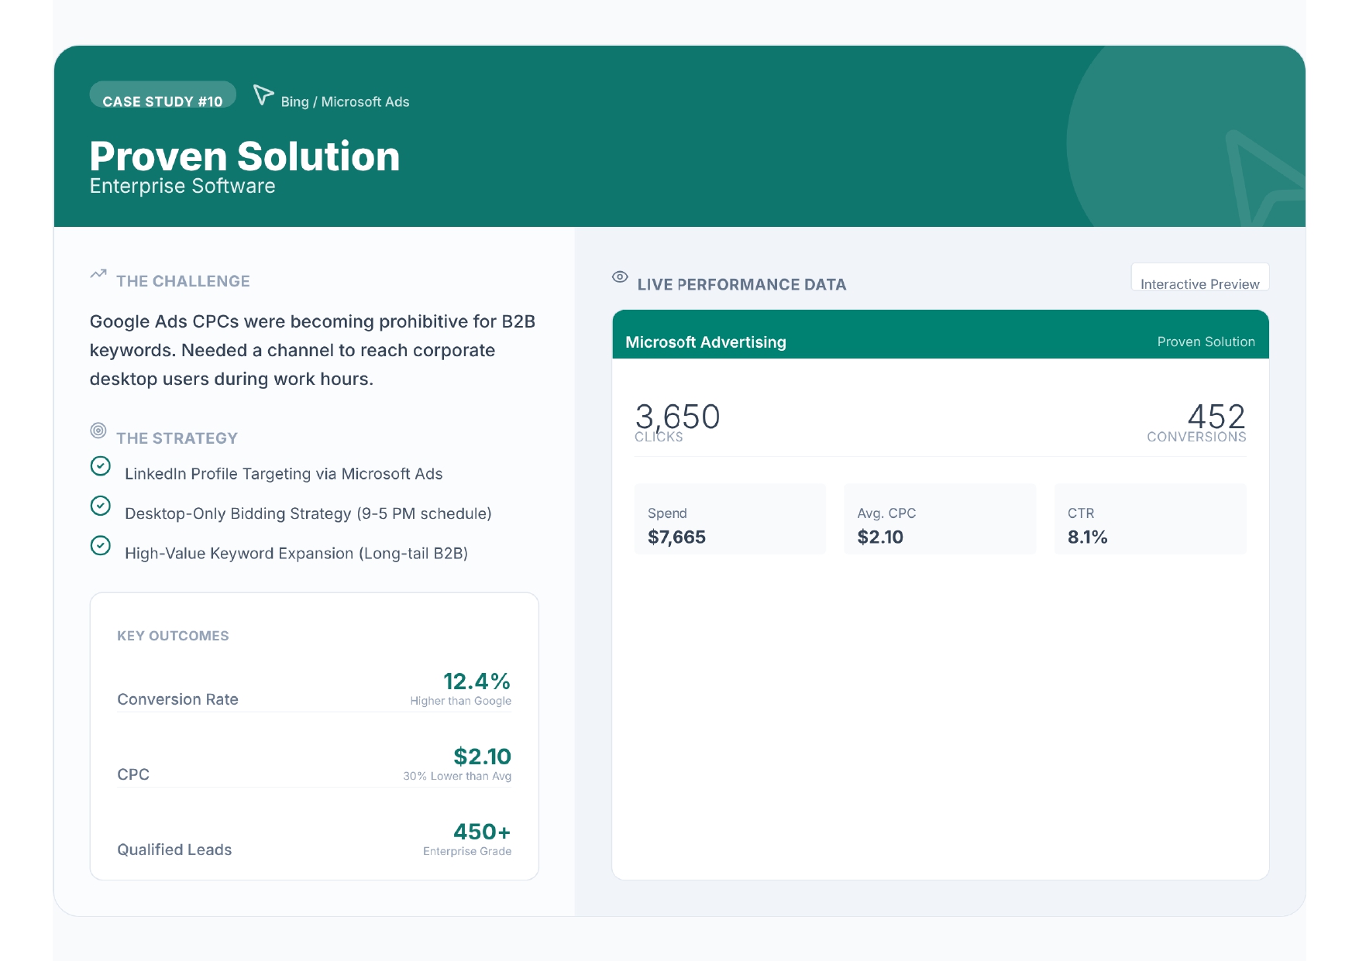Click the $2.10 value in Key Outcomes
The width and height of the screenshot is (1359, 961).
[x=482, y=757]
